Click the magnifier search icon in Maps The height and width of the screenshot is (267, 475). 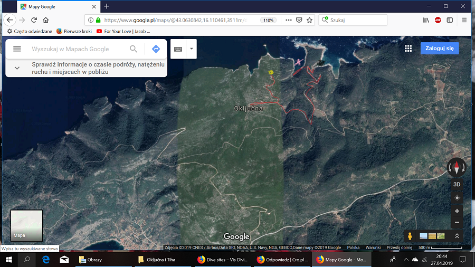pos(134,49)
